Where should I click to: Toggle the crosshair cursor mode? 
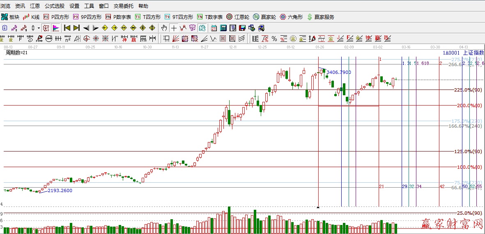[174, 28]
